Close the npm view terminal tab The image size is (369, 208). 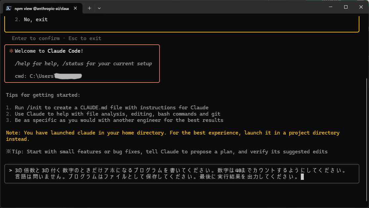(x=75, y=8)
